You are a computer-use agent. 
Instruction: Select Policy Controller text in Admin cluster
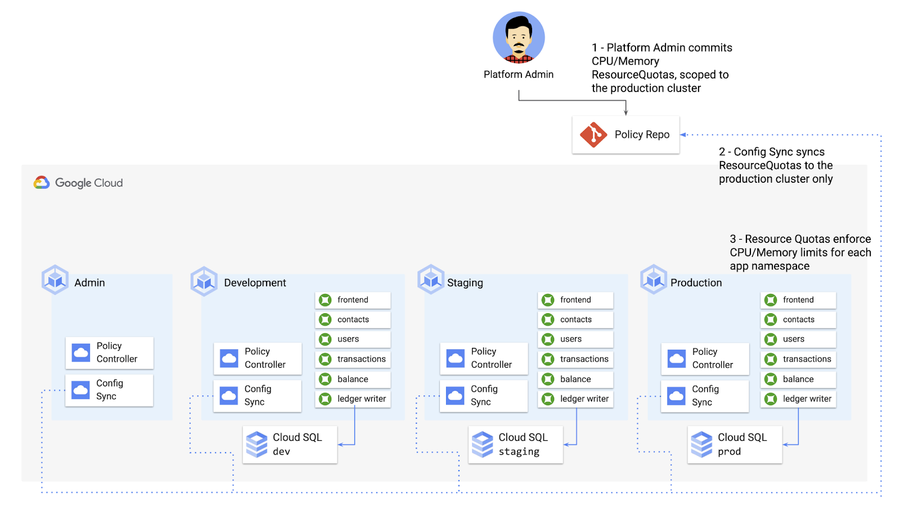pyautogui.click(x=116, y=353)
